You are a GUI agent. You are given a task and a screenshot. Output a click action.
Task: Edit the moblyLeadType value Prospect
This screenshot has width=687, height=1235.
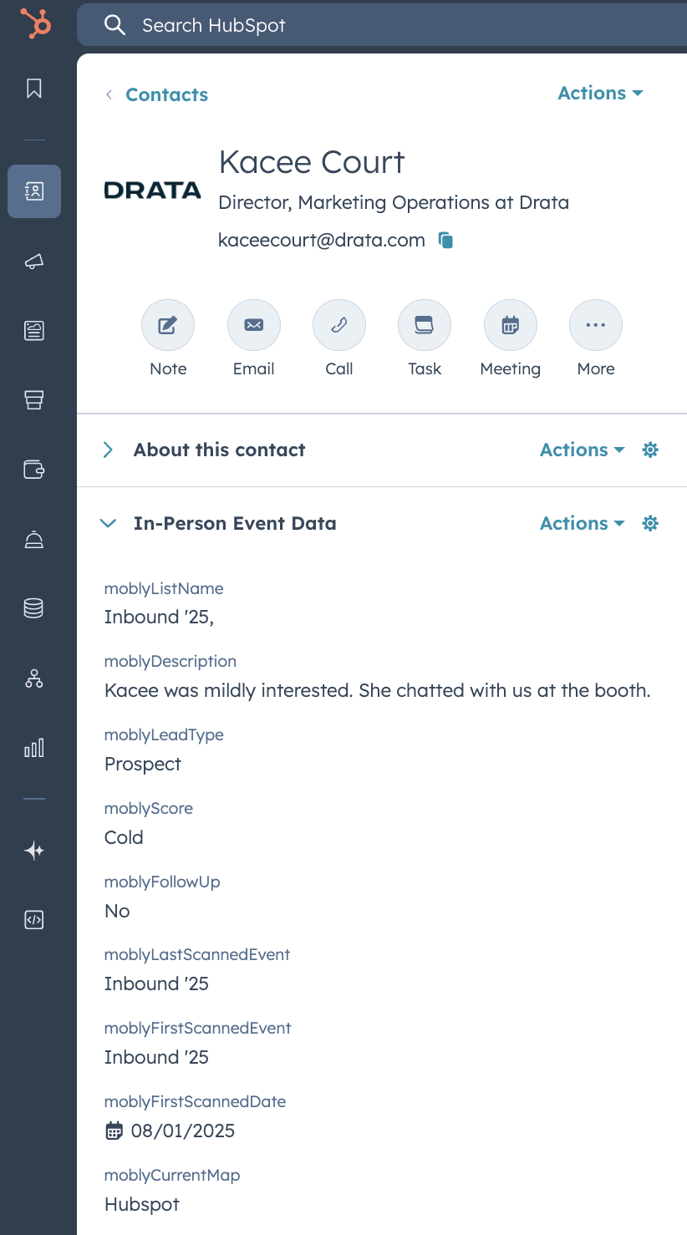(x=143, y=765)
